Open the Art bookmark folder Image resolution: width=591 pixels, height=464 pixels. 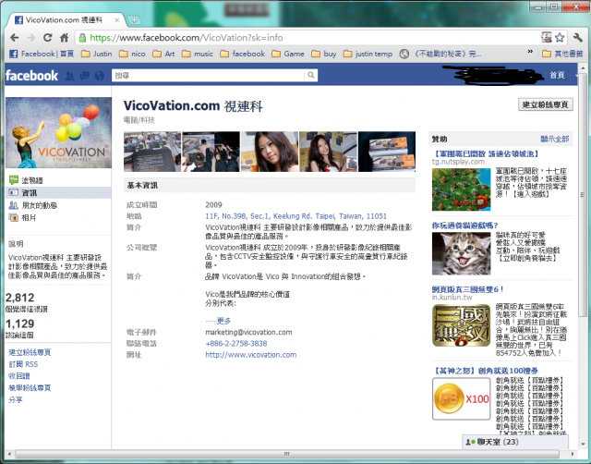[163, 54]
